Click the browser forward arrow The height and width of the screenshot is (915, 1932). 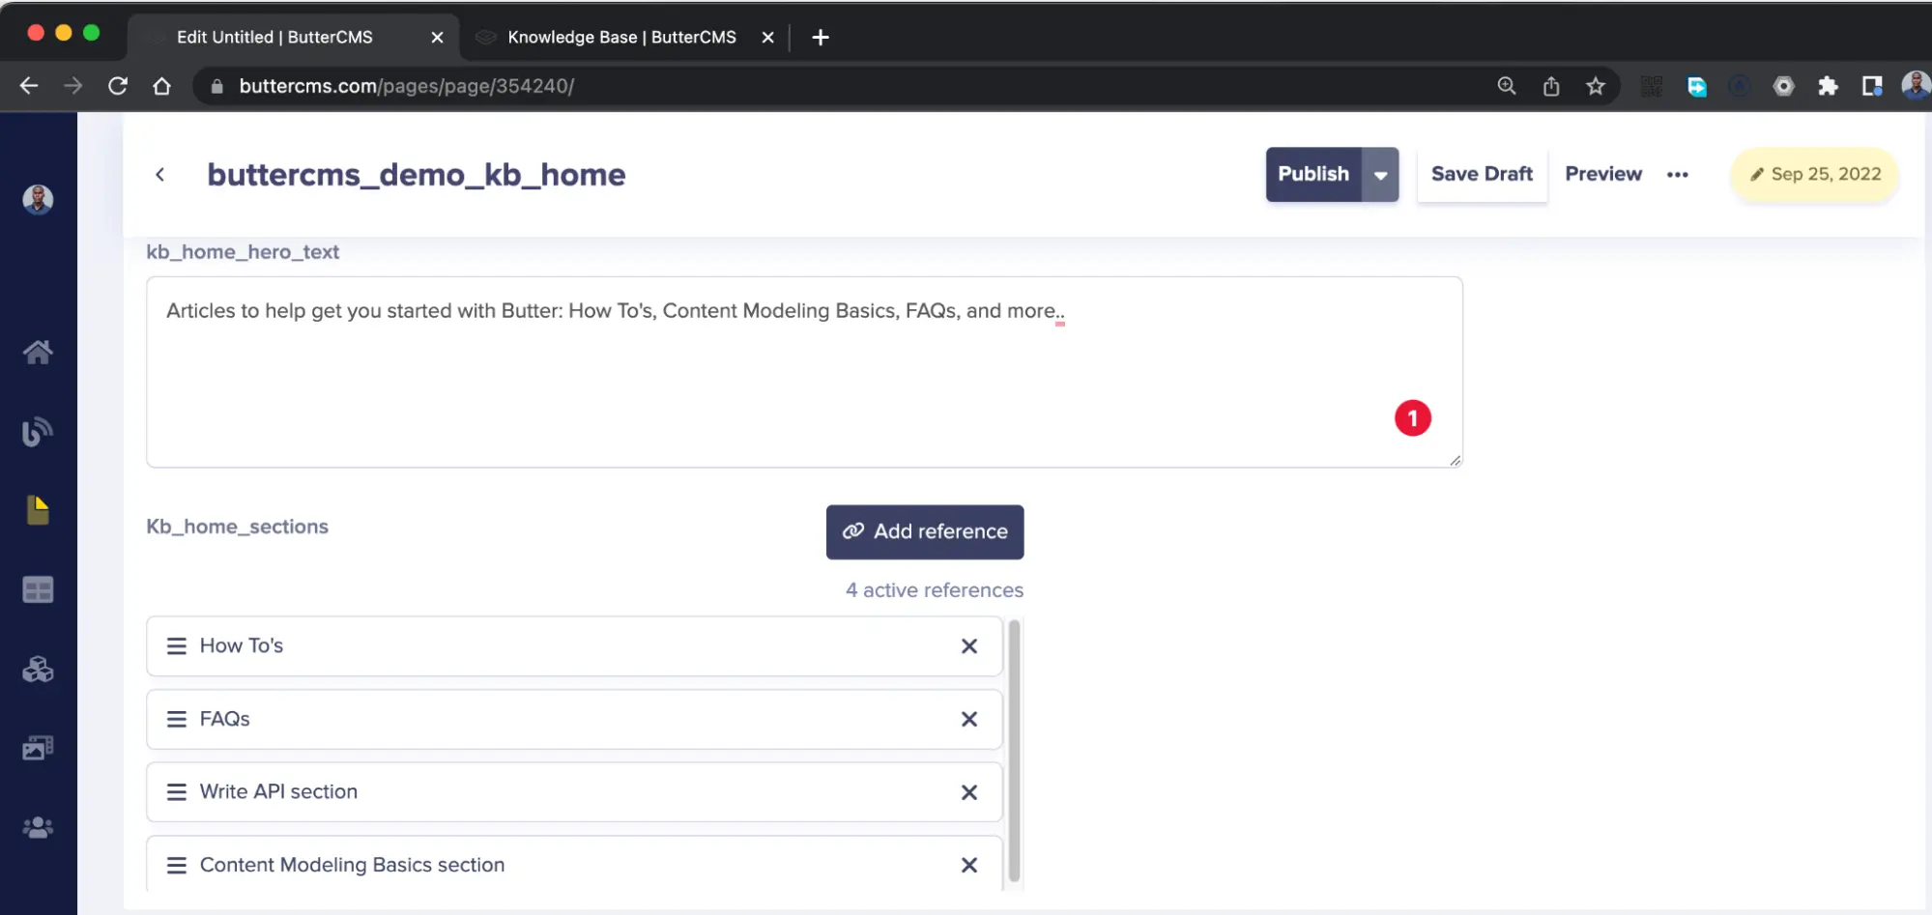[73, 86]
